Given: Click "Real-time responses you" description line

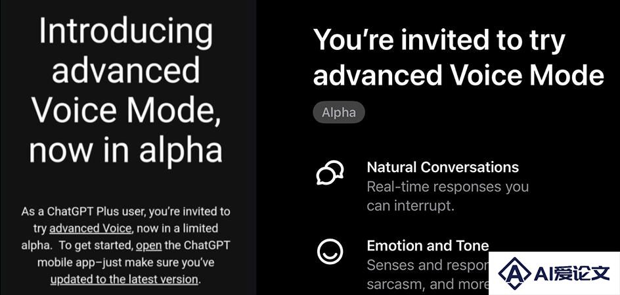Looking at the screenshot, I should [x=448, y=187].
